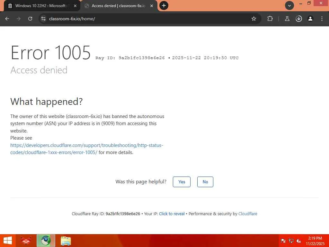Screen dimensions: 329x247
Task: Open network status tray icon
Action: (x=291, y=241)
